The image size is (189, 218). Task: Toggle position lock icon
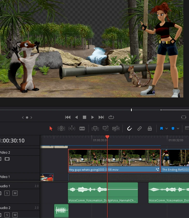150,129
